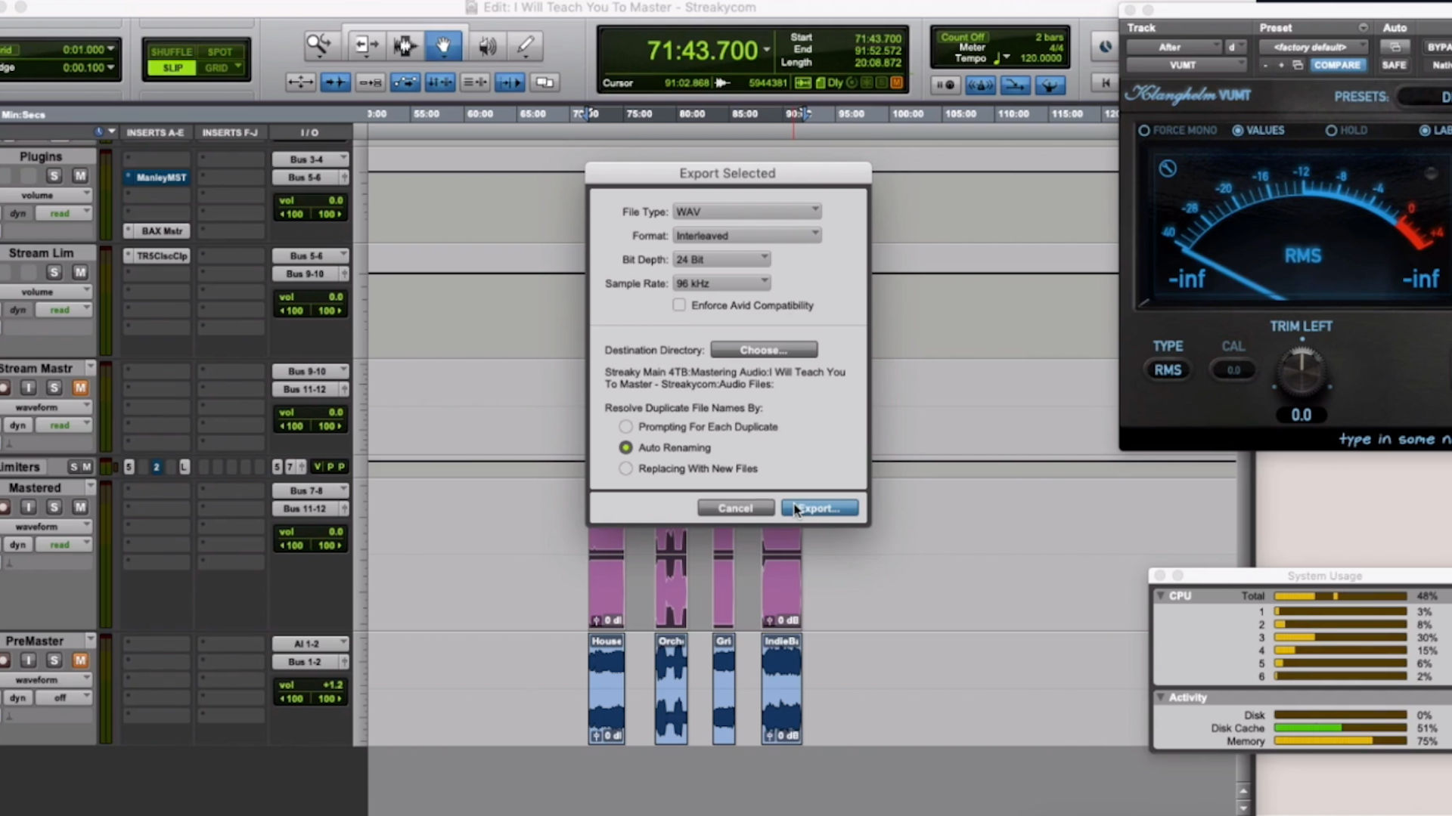Screen dimensions: 1452x816
Task: Select the Pencil tool
Action: [x=526, y=46]
